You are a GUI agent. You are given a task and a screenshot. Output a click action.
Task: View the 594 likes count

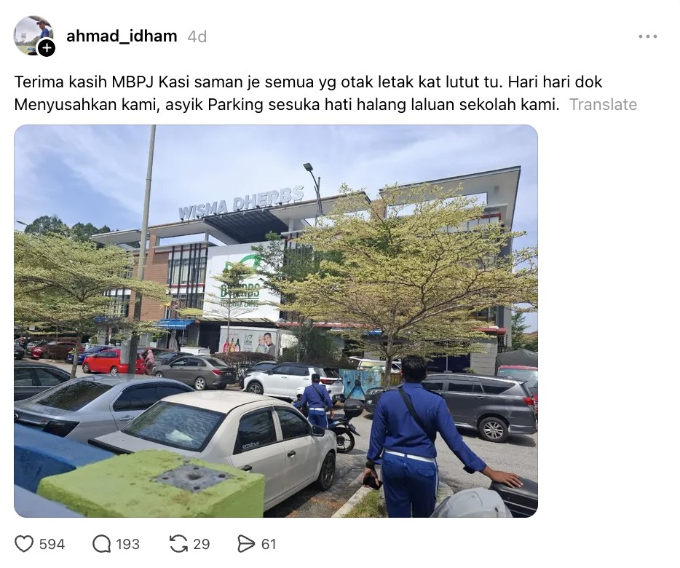tap(52, 544)
